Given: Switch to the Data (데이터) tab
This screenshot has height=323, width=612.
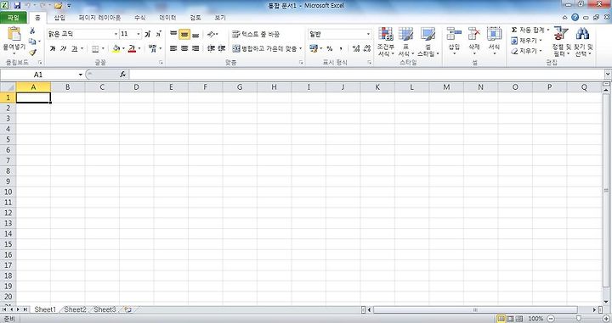Looking at the screenshot, I should tap(167, 18).
